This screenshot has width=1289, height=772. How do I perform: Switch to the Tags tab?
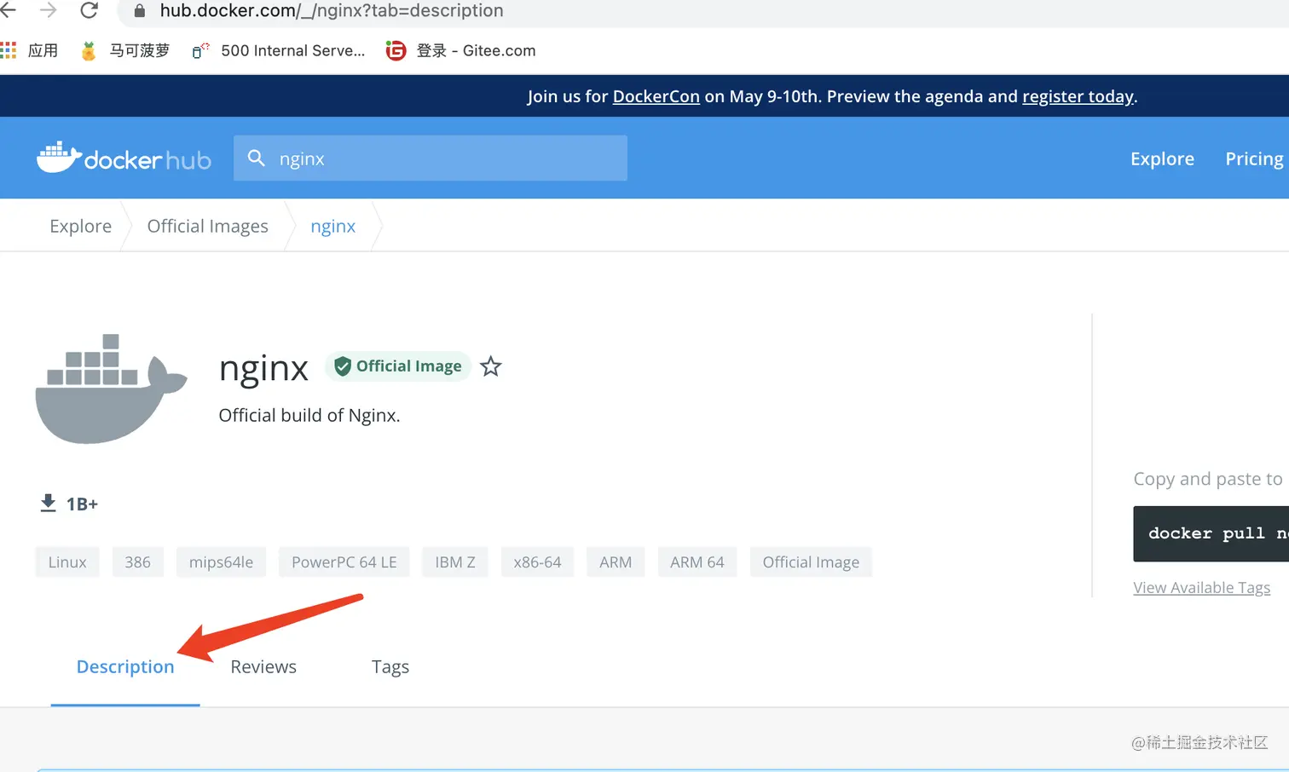tap(390, 667)
